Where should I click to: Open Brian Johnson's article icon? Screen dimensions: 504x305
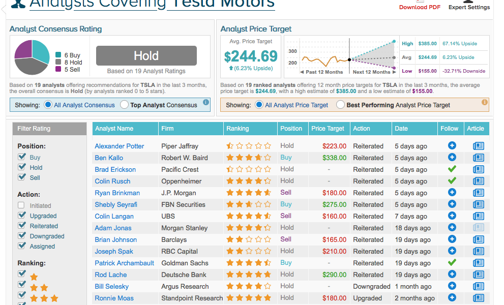tap(478, 239)
